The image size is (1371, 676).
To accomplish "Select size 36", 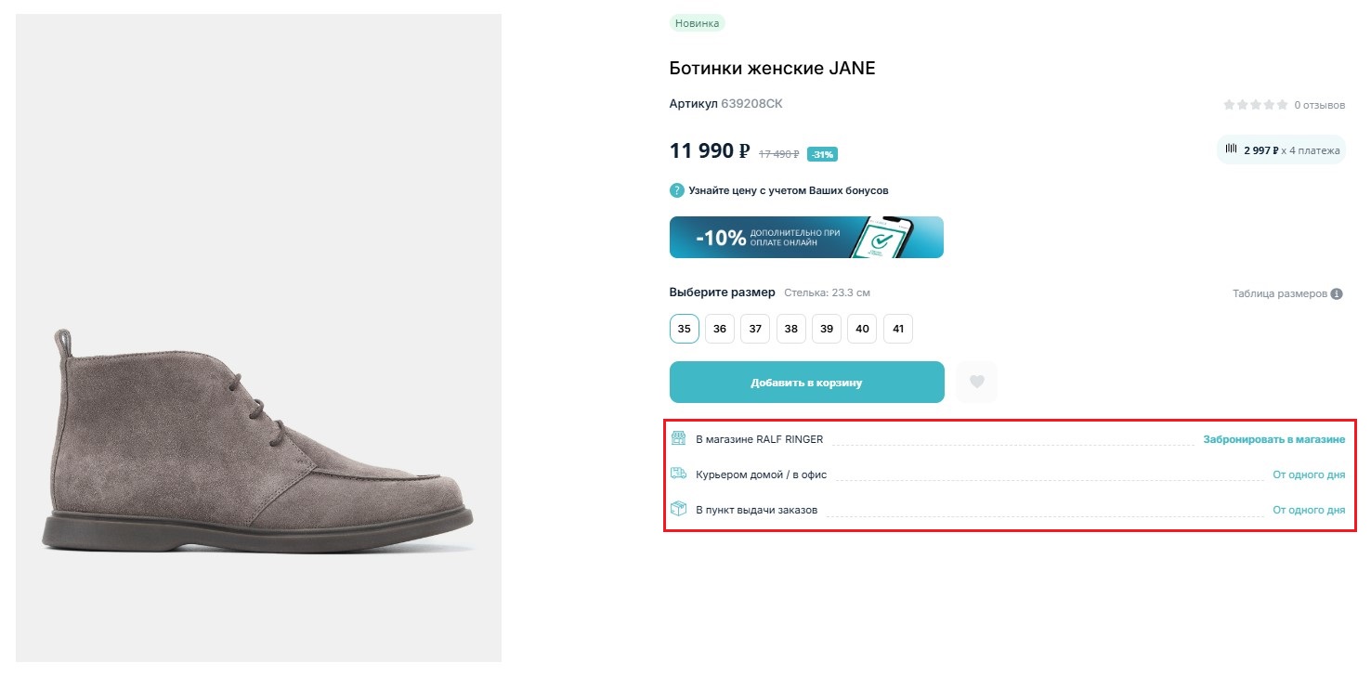I will pyautogui.click(x=720, y=329).
